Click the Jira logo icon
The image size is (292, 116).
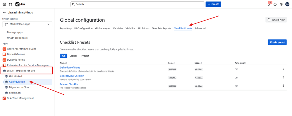[x=17, y=4]
